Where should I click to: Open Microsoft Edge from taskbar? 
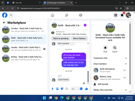click(x=62, y=98)
